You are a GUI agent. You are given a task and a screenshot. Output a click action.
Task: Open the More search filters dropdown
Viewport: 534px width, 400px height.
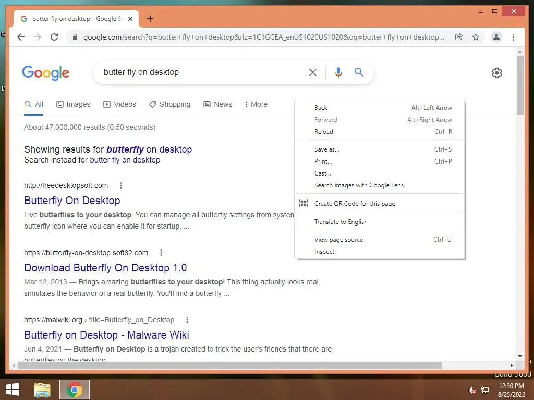(257, 104)
